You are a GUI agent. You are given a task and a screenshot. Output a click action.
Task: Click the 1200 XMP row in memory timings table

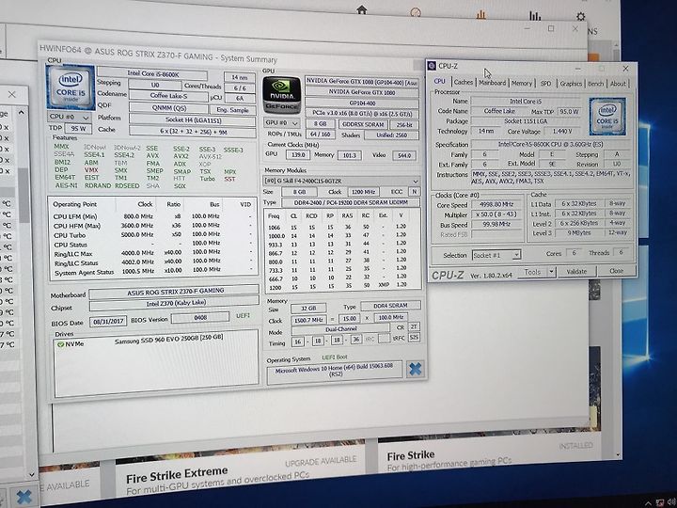point(342,286)
